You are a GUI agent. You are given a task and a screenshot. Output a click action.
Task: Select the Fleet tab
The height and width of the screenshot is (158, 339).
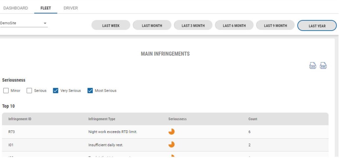coord(46,8)
